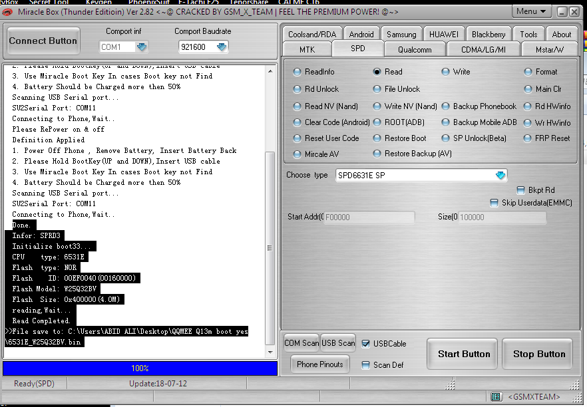Uncheck the USBCable checkbox
This screenshot has height=407, width=587.
pyautogui.click(x=366, y=344)
